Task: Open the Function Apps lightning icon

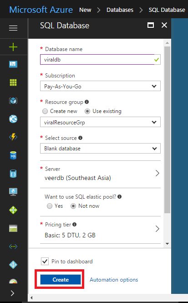Action: (x=13, y=137)
